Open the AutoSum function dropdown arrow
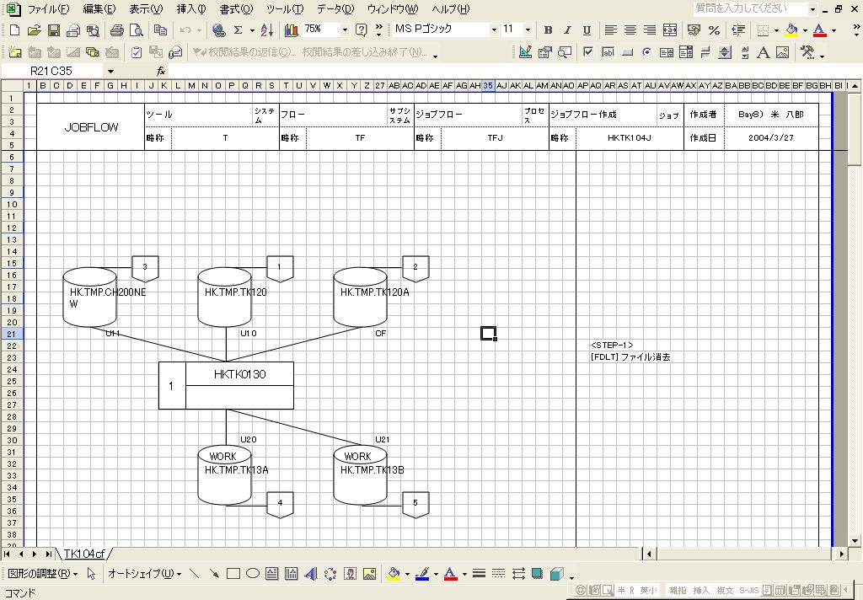The image size is (863, 600). [x=251, y=29]
